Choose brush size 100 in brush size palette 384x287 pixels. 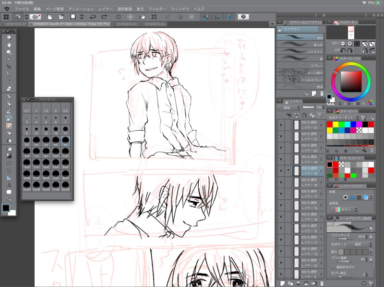click(56, 152)
